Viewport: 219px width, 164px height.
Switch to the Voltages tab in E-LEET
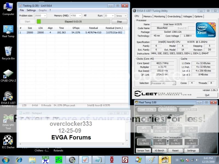[x=188, y=16]
